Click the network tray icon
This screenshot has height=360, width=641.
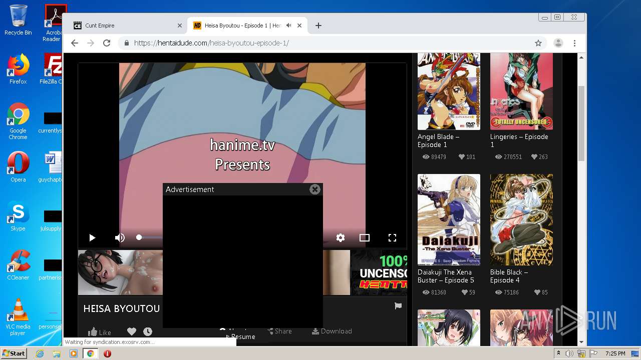point(582,353)
